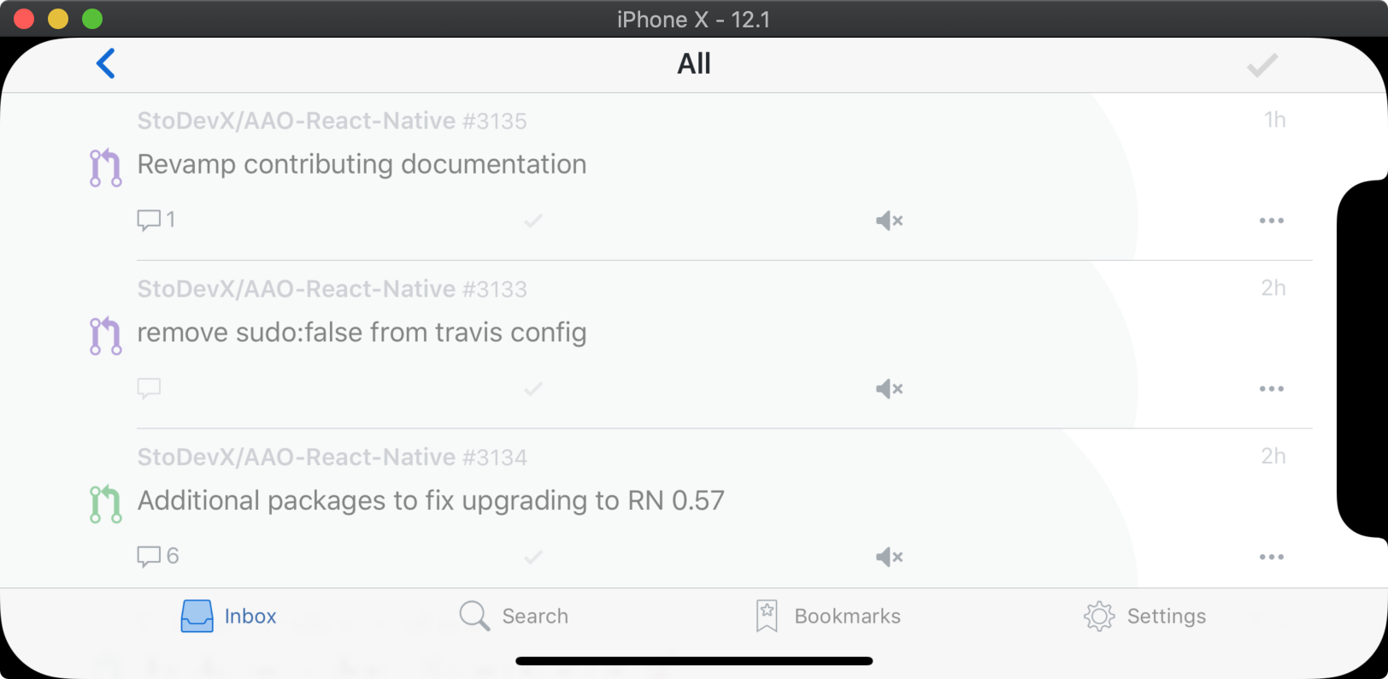Mark Additional packages notification as read
The width and height of the screenshot is (1388, 679).
[x=533, y=558]
